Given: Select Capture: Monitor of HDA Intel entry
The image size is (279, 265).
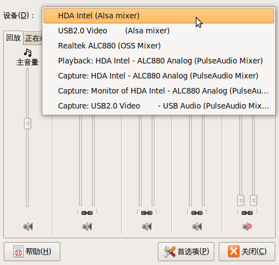Looking at the screenshot, I should pyautogui.click(x=158, y=91).
